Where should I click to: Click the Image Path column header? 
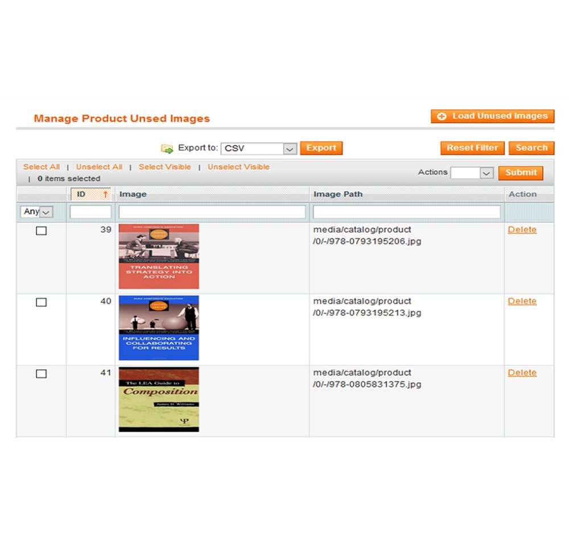tap(338, 194)
